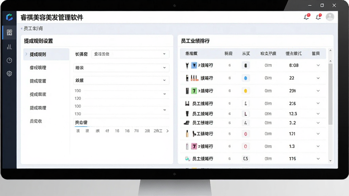Open the bar chart statistics sidebar icon
The height and width of the screenshot is (196, 349).
9,47
